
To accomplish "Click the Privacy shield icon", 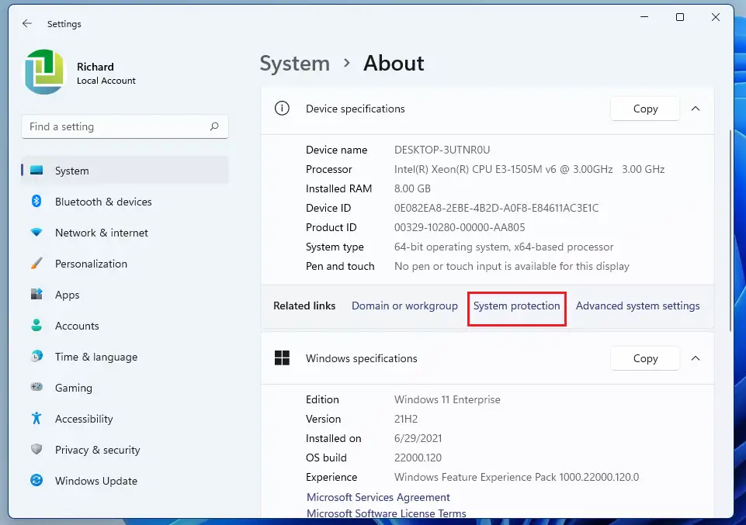I will [x=36, y=449].
